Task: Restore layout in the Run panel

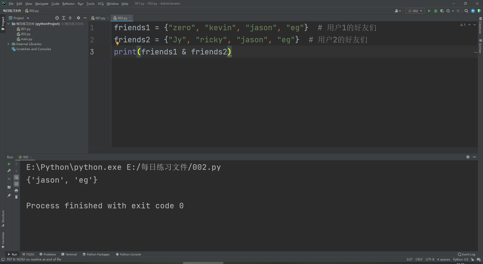Action: [9, 187]
